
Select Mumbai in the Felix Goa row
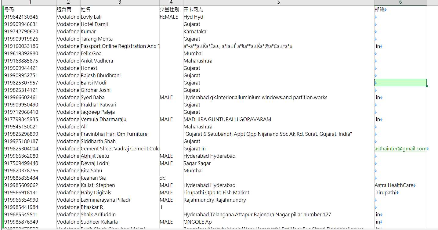(x=279, y=53)
